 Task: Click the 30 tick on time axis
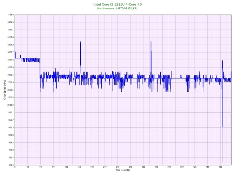tap(28, 167)
